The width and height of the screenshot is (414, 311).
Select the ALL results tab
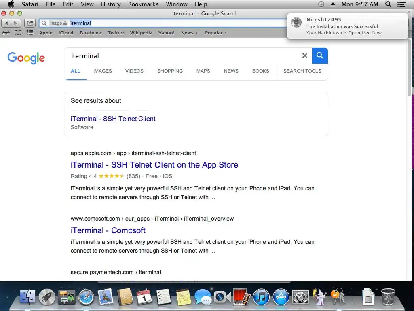(x=75, y=71)
